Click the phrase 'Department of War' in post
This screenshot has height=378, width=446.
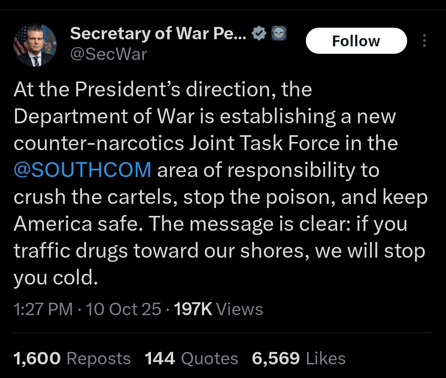pos(104,116)
